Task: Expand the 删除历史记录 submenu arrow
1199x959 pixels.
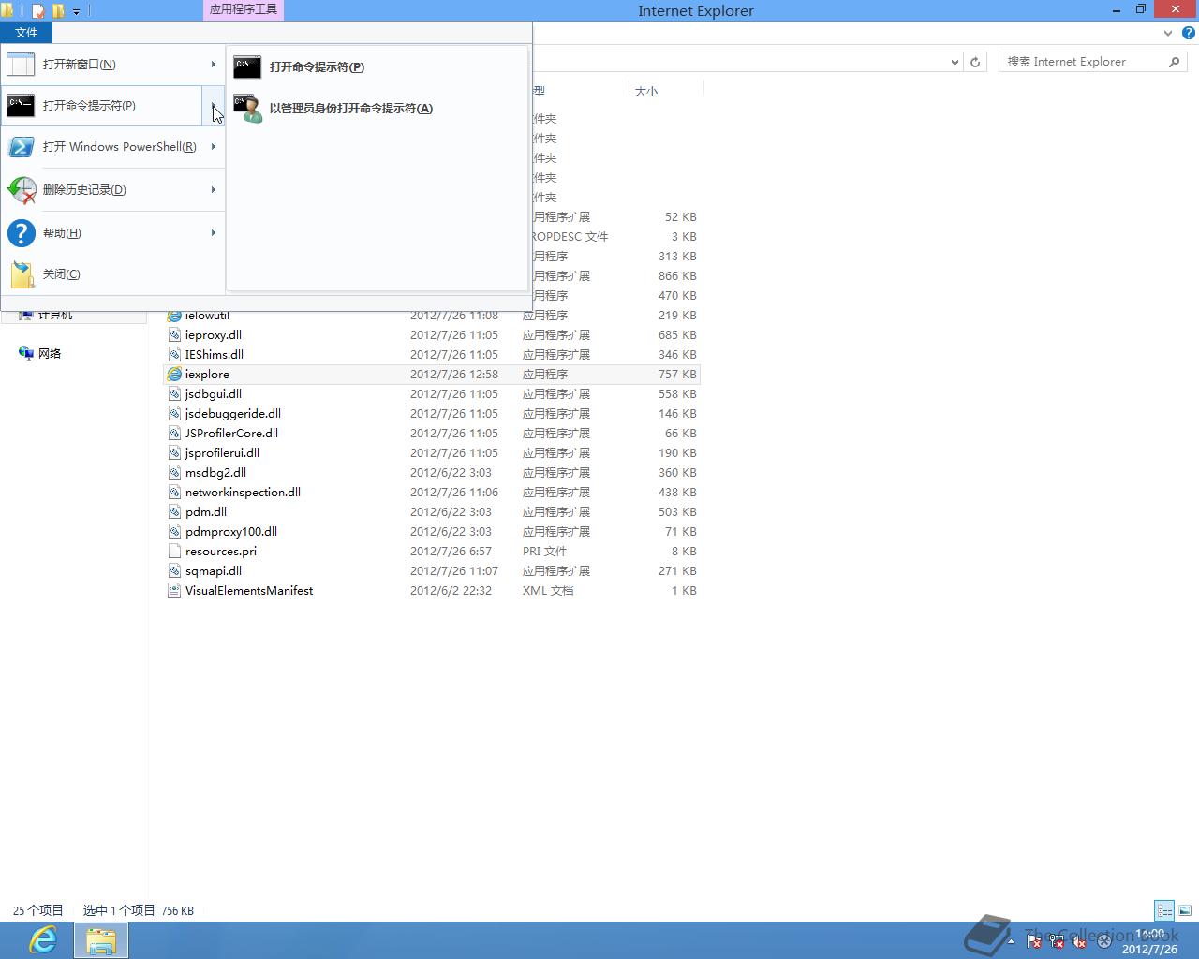Action: tap(214, 190)
